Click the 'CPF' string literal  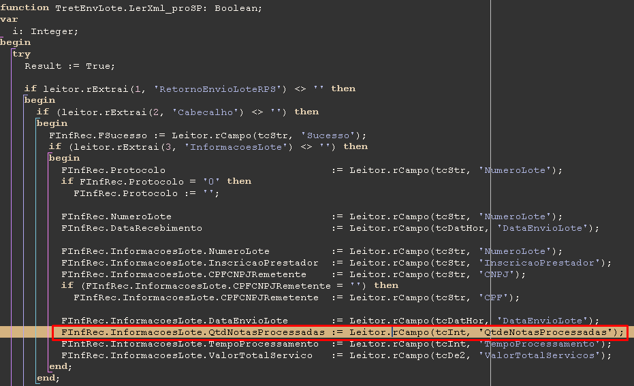(493, 297)
